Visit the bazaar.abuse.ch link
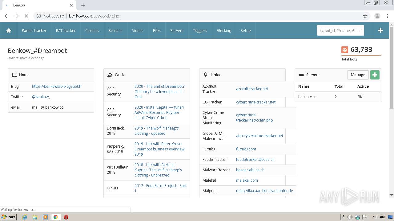394x221 pixels. [x=250, y=170]
